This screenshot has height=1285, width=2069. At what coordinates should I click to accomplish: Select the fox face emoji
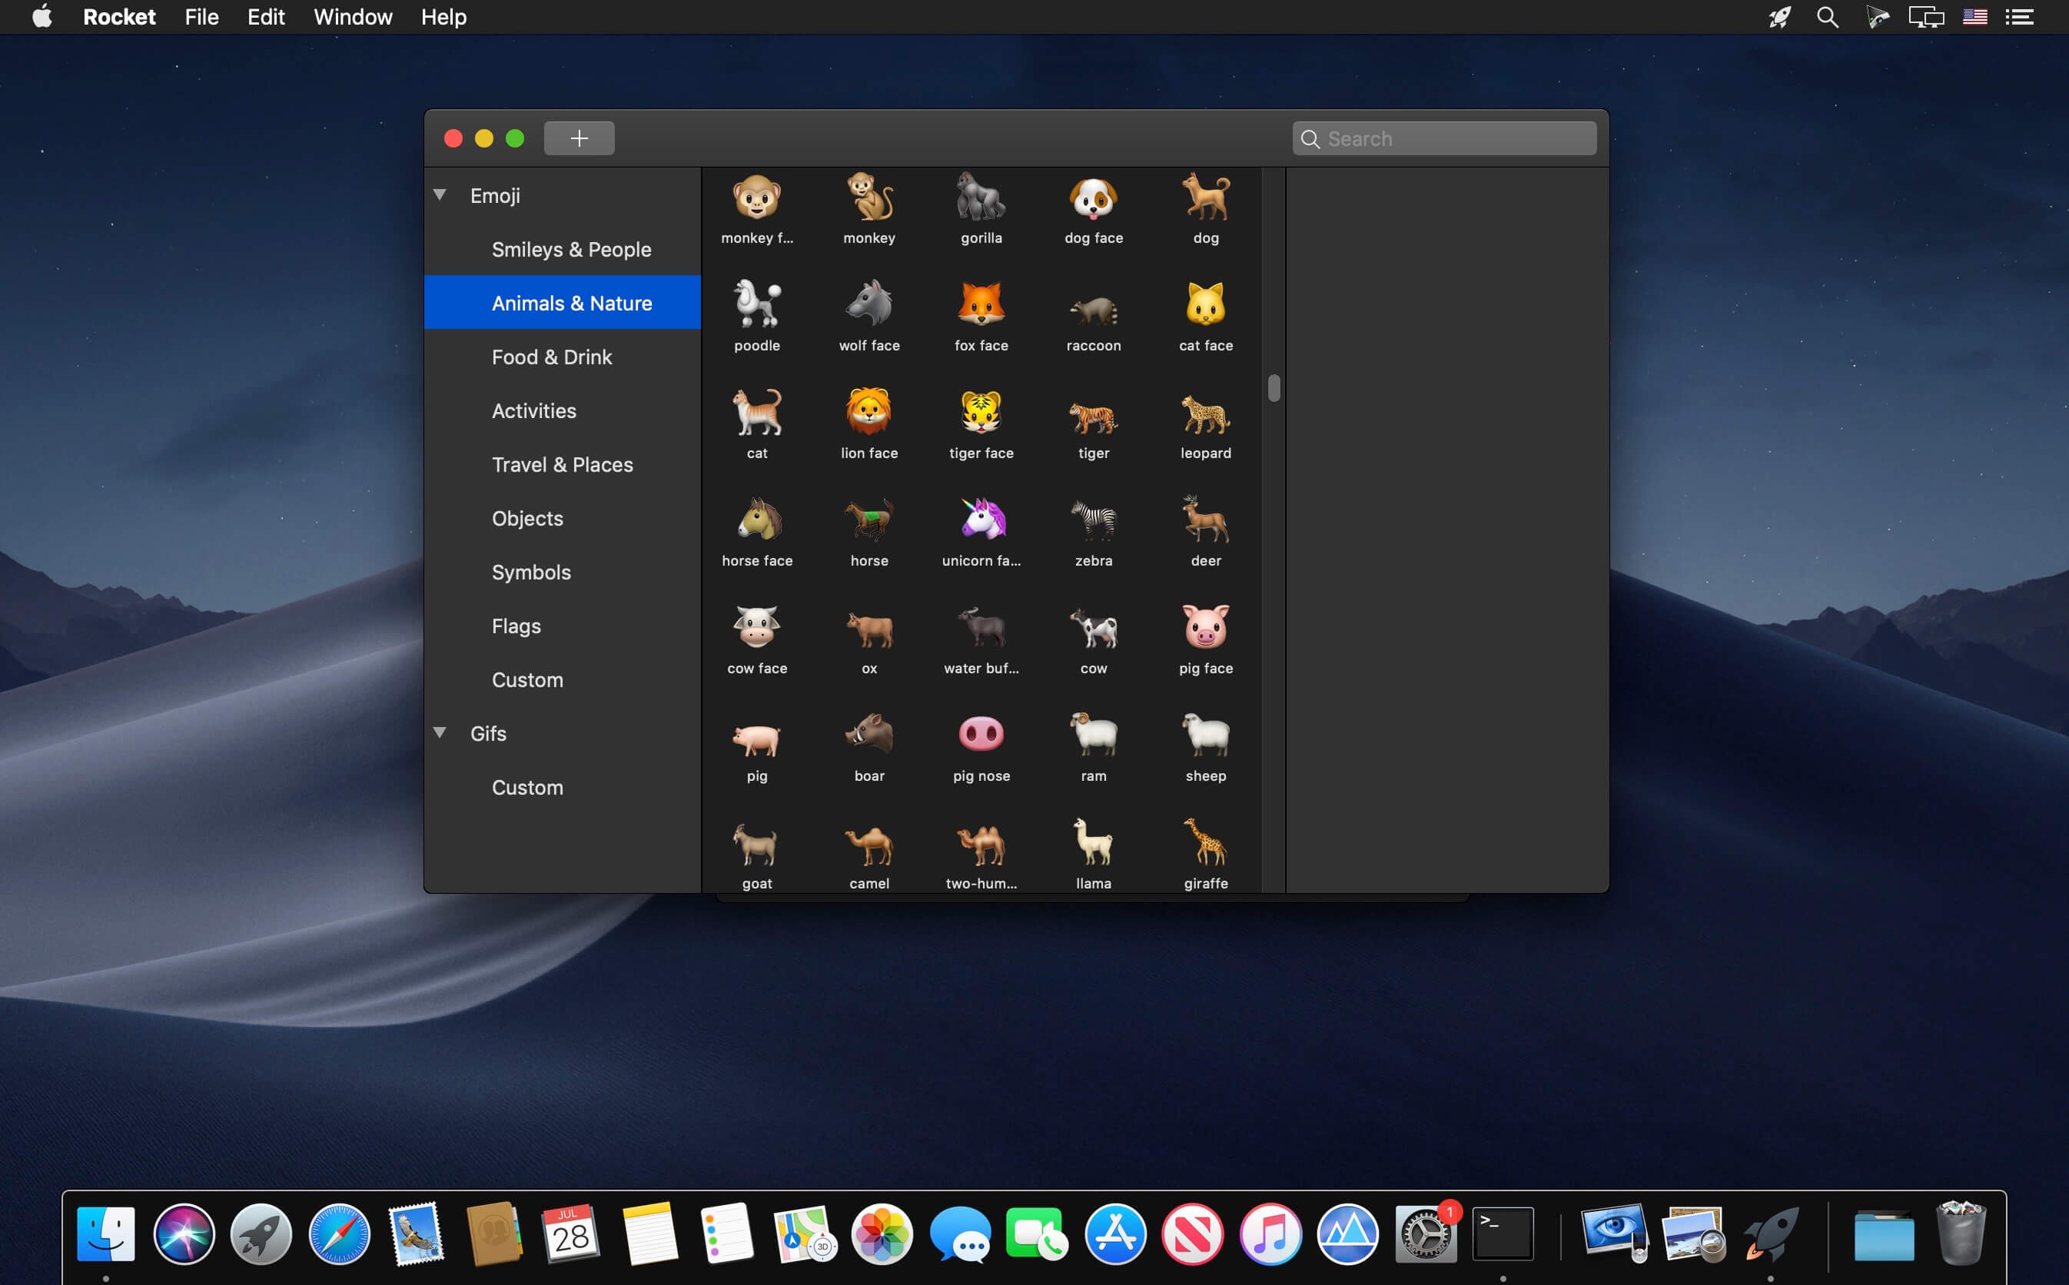tap(981, 306)
